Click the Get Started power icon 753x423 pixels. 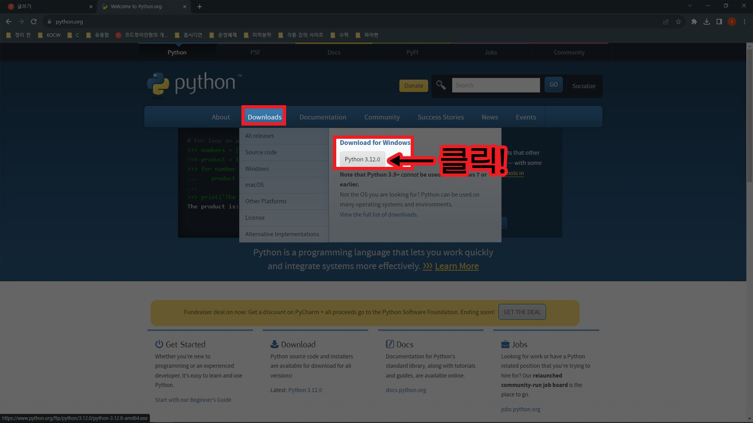159,344
